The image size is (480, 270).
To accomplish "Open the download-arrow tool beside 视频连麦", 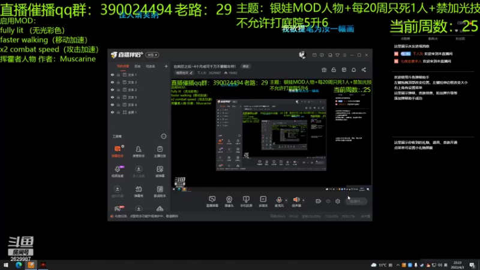I will point(139,171).
